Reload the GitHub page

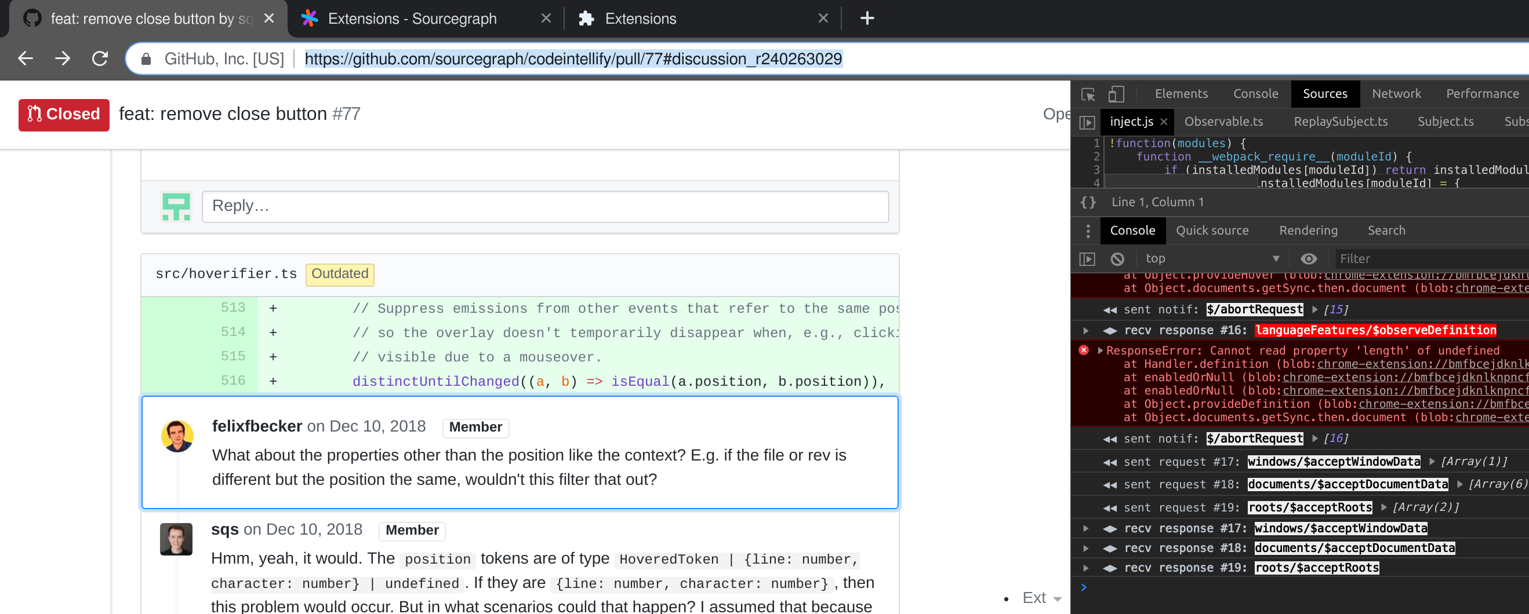click(100, 58)
